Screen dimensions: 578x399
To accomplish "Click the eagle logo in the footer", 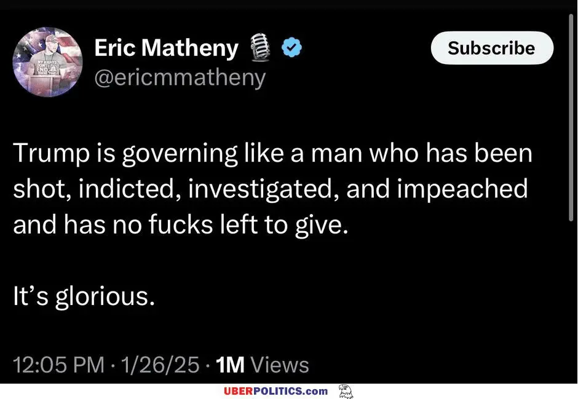I will 345,392.
